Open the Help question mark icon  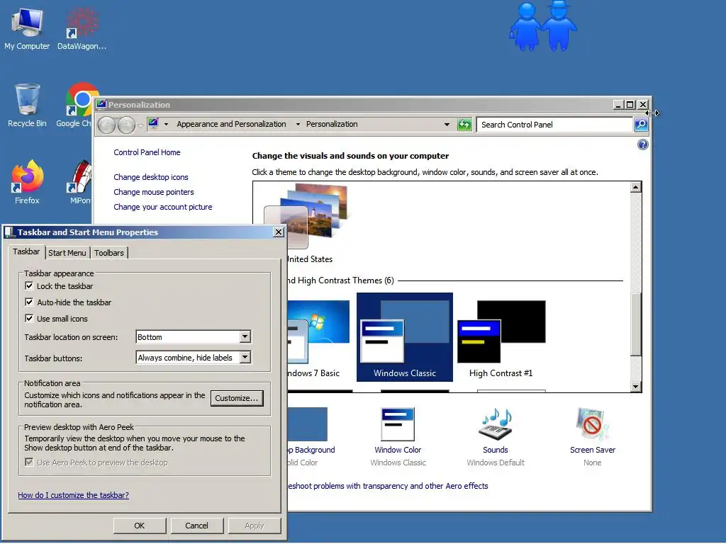[642, 144]
